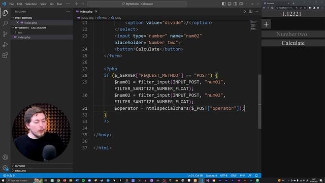Toggle the bottom panel layout icon
This screenshot has height=183, width=325.
click(x=230, y=4)
